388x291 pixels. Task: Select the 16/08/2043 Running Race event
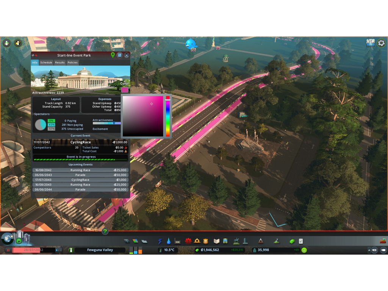point(80,185)
